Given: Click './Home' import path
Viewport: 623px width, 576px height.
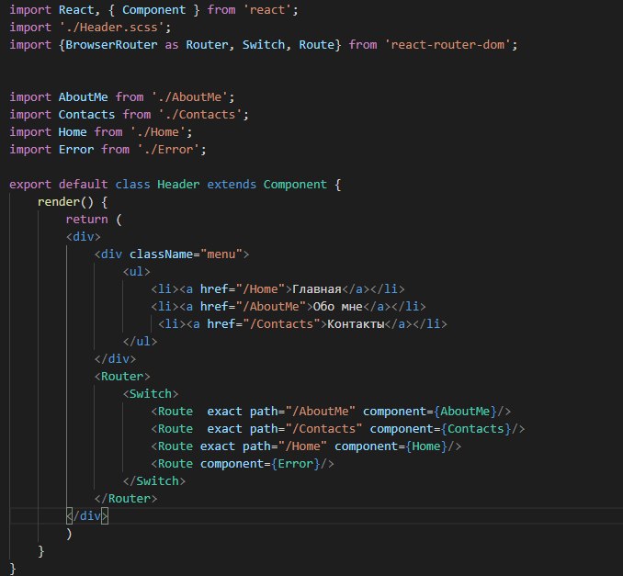Looking at the screenshot, I should pos(158,132).
